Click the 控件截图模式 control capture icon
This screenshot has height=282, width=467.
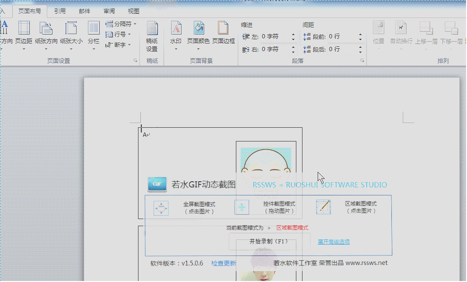[x=242, y=207]
